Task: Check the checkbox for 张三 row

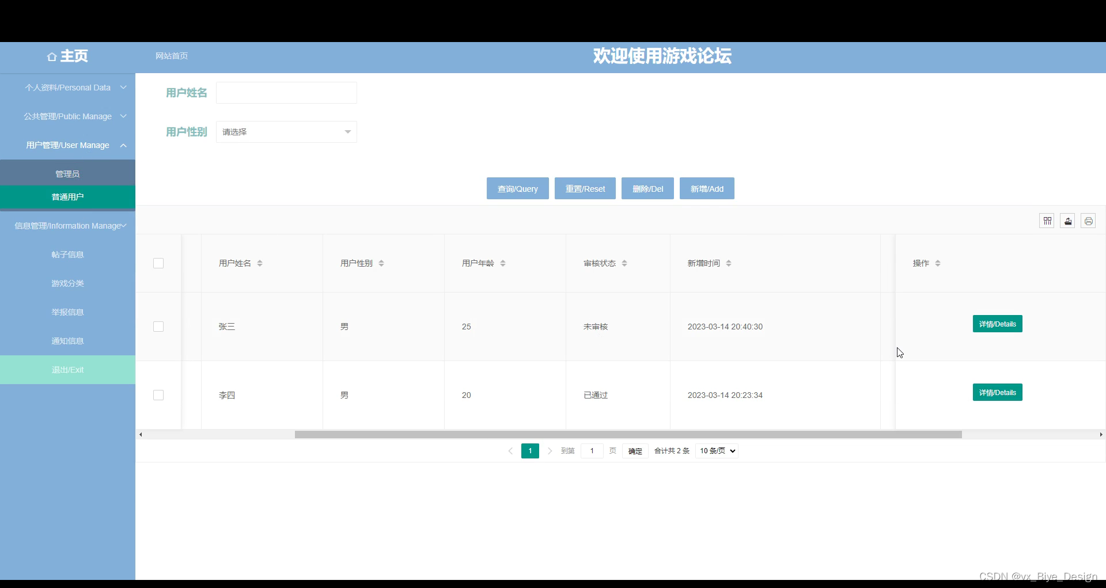Action: 158,327
